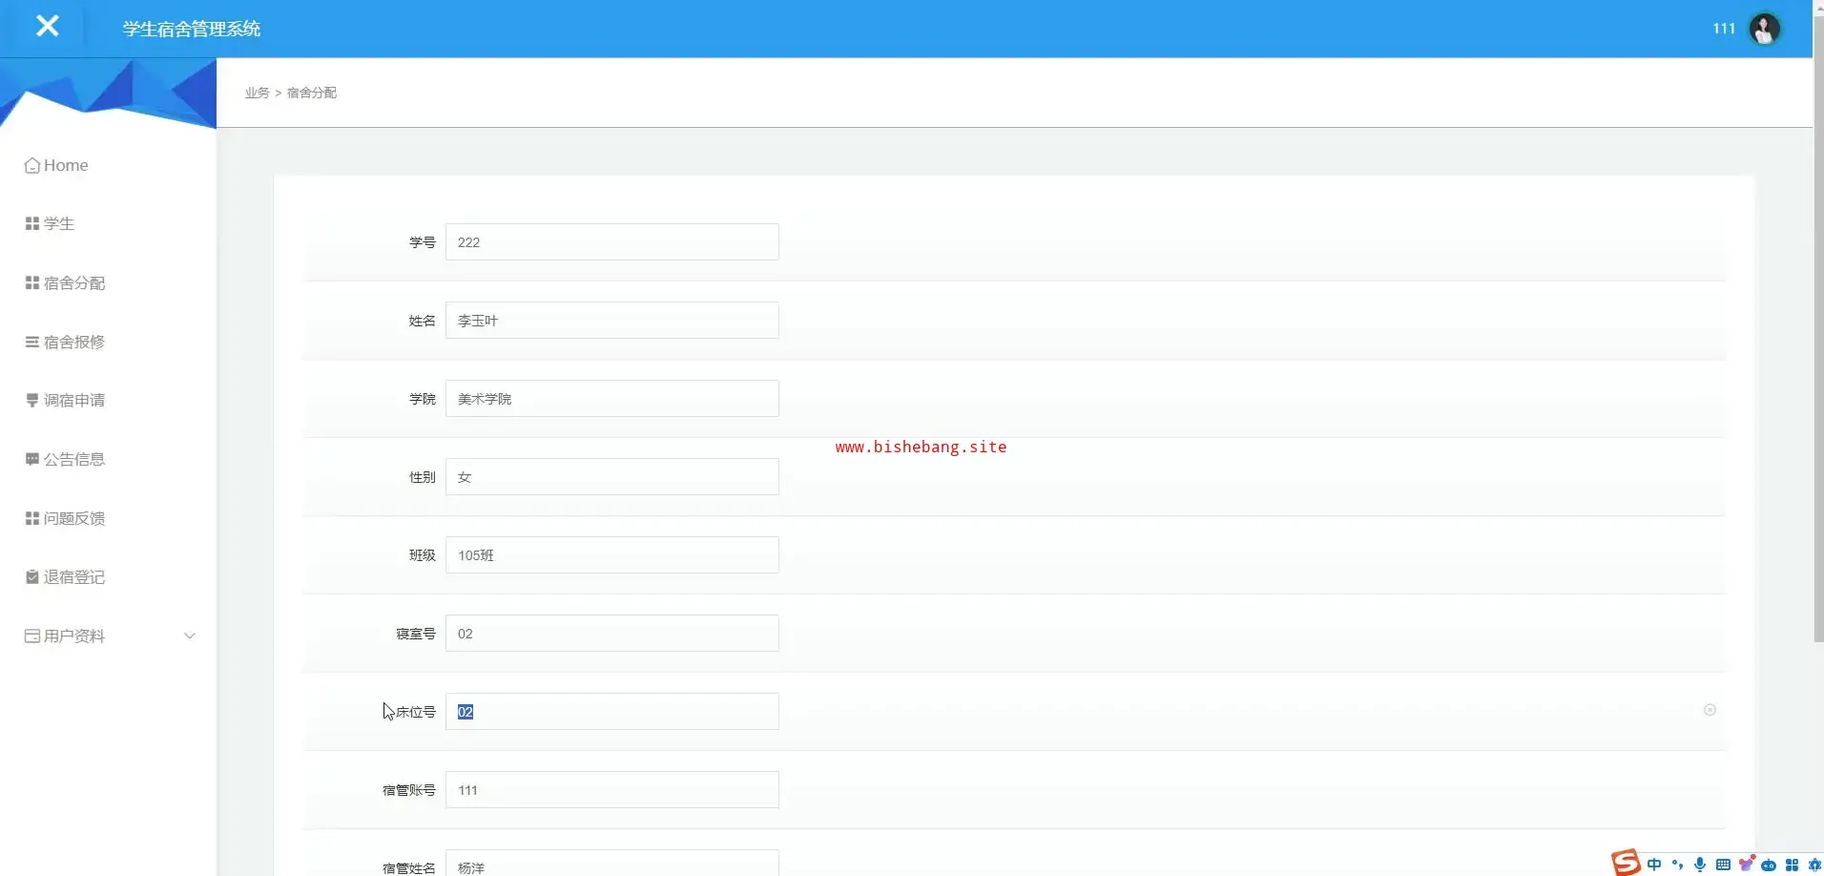Open 宿舍报修 in the sidebar
The height and width of the screenshot is (876, 1824).
pyautogui.click(x=65, y=342)
